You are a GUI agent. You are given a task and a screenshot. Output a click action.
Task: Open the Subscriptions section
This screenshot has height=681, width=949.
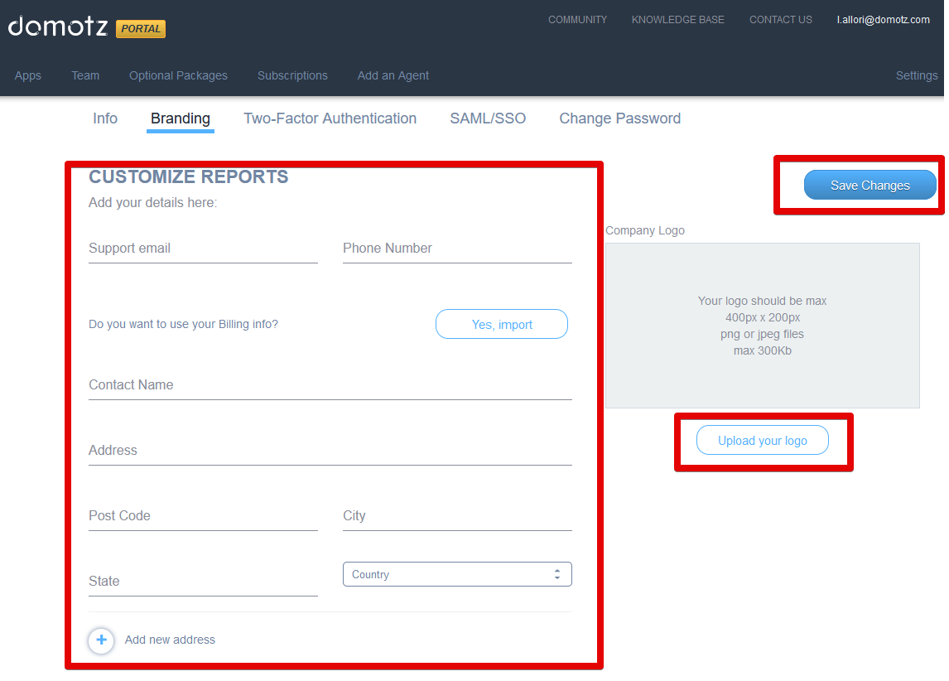click(292, 75)
